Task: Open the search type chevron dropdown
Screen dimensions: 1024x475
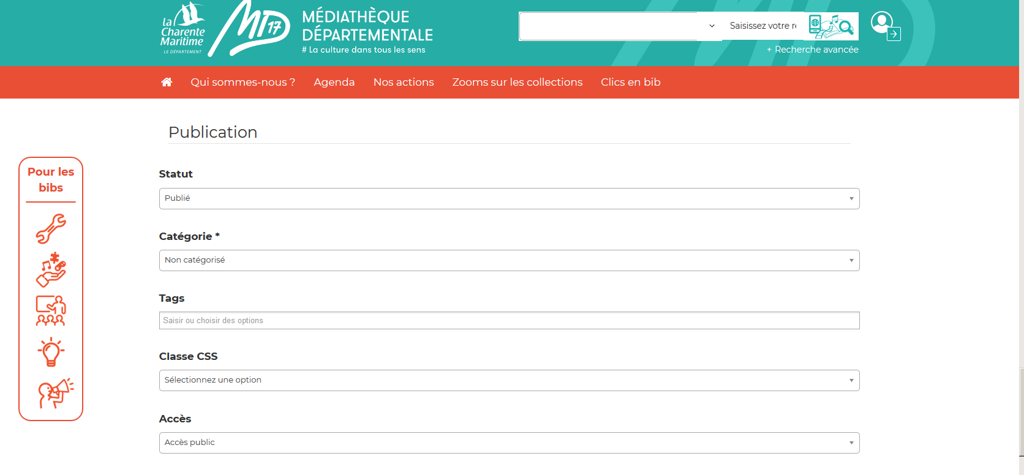Action: [x=712, y=26]
